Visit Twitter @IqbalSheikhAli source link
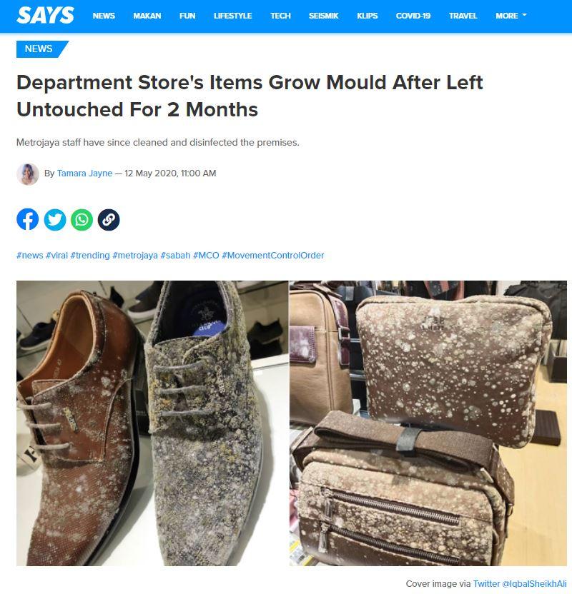The height and width of the screenshot is (594, 572). tap(520, 584)
